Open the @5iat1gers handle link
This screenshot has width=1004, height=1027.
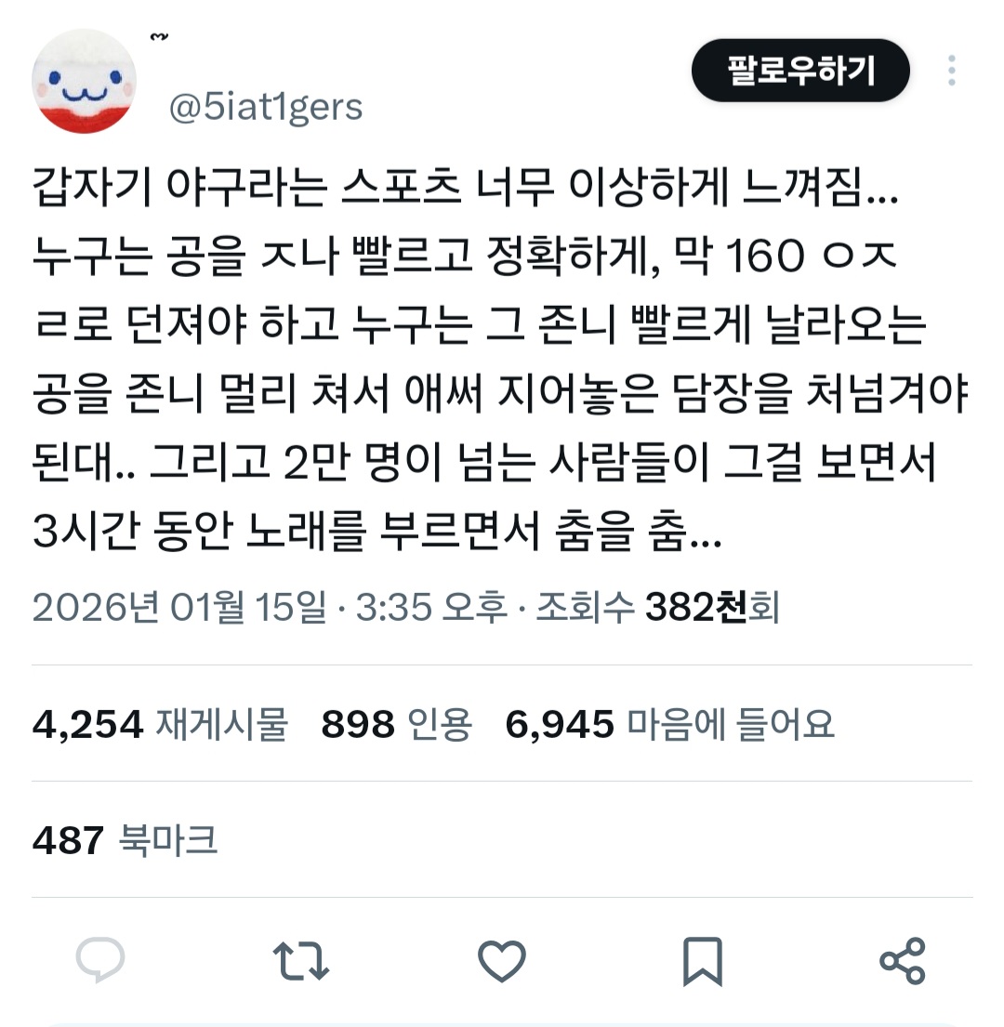(266, 108)
